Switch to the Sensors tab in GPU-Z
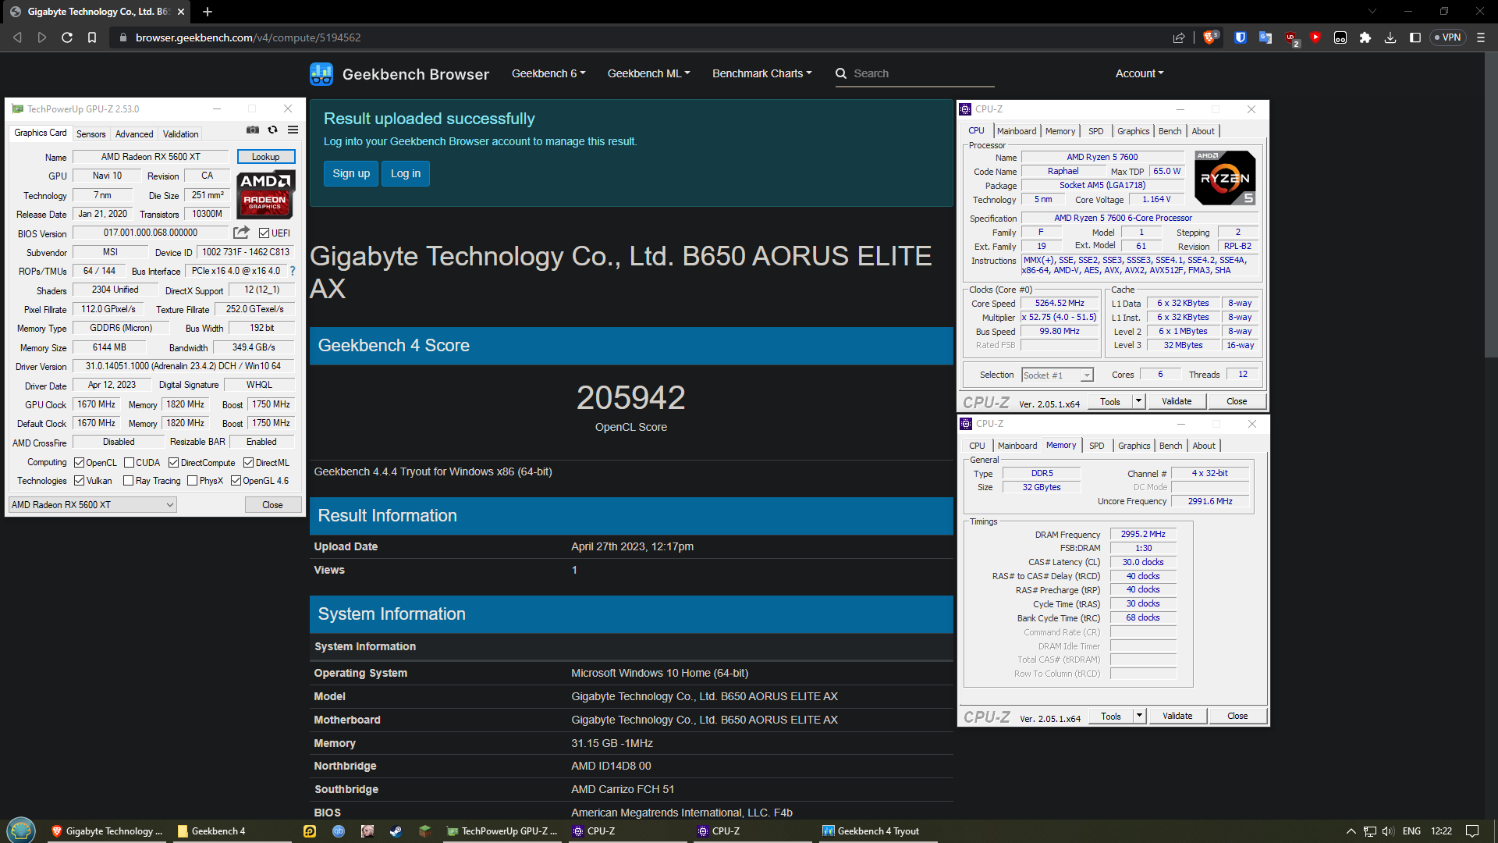This screenshot has width=1498, height=843. click(91, 134)
